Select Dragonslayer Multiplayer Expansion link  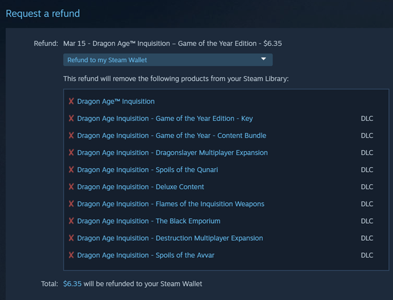tap(172, 152)
